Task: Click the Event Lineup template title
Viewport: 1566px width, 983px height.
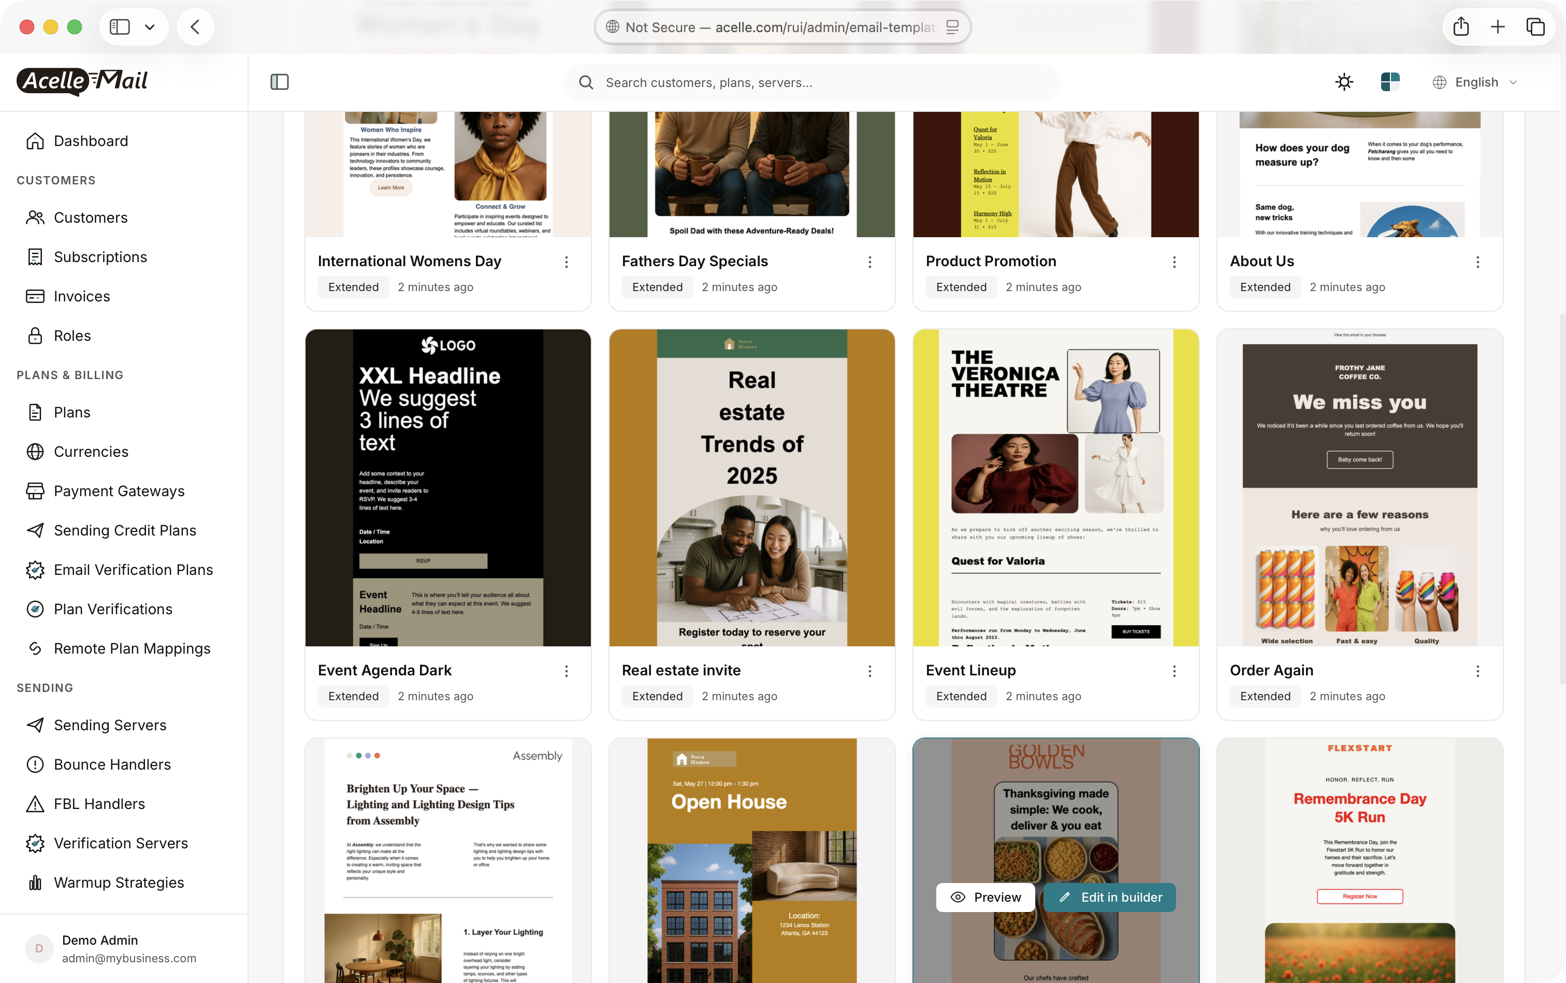Action: (x=970, y=670)
